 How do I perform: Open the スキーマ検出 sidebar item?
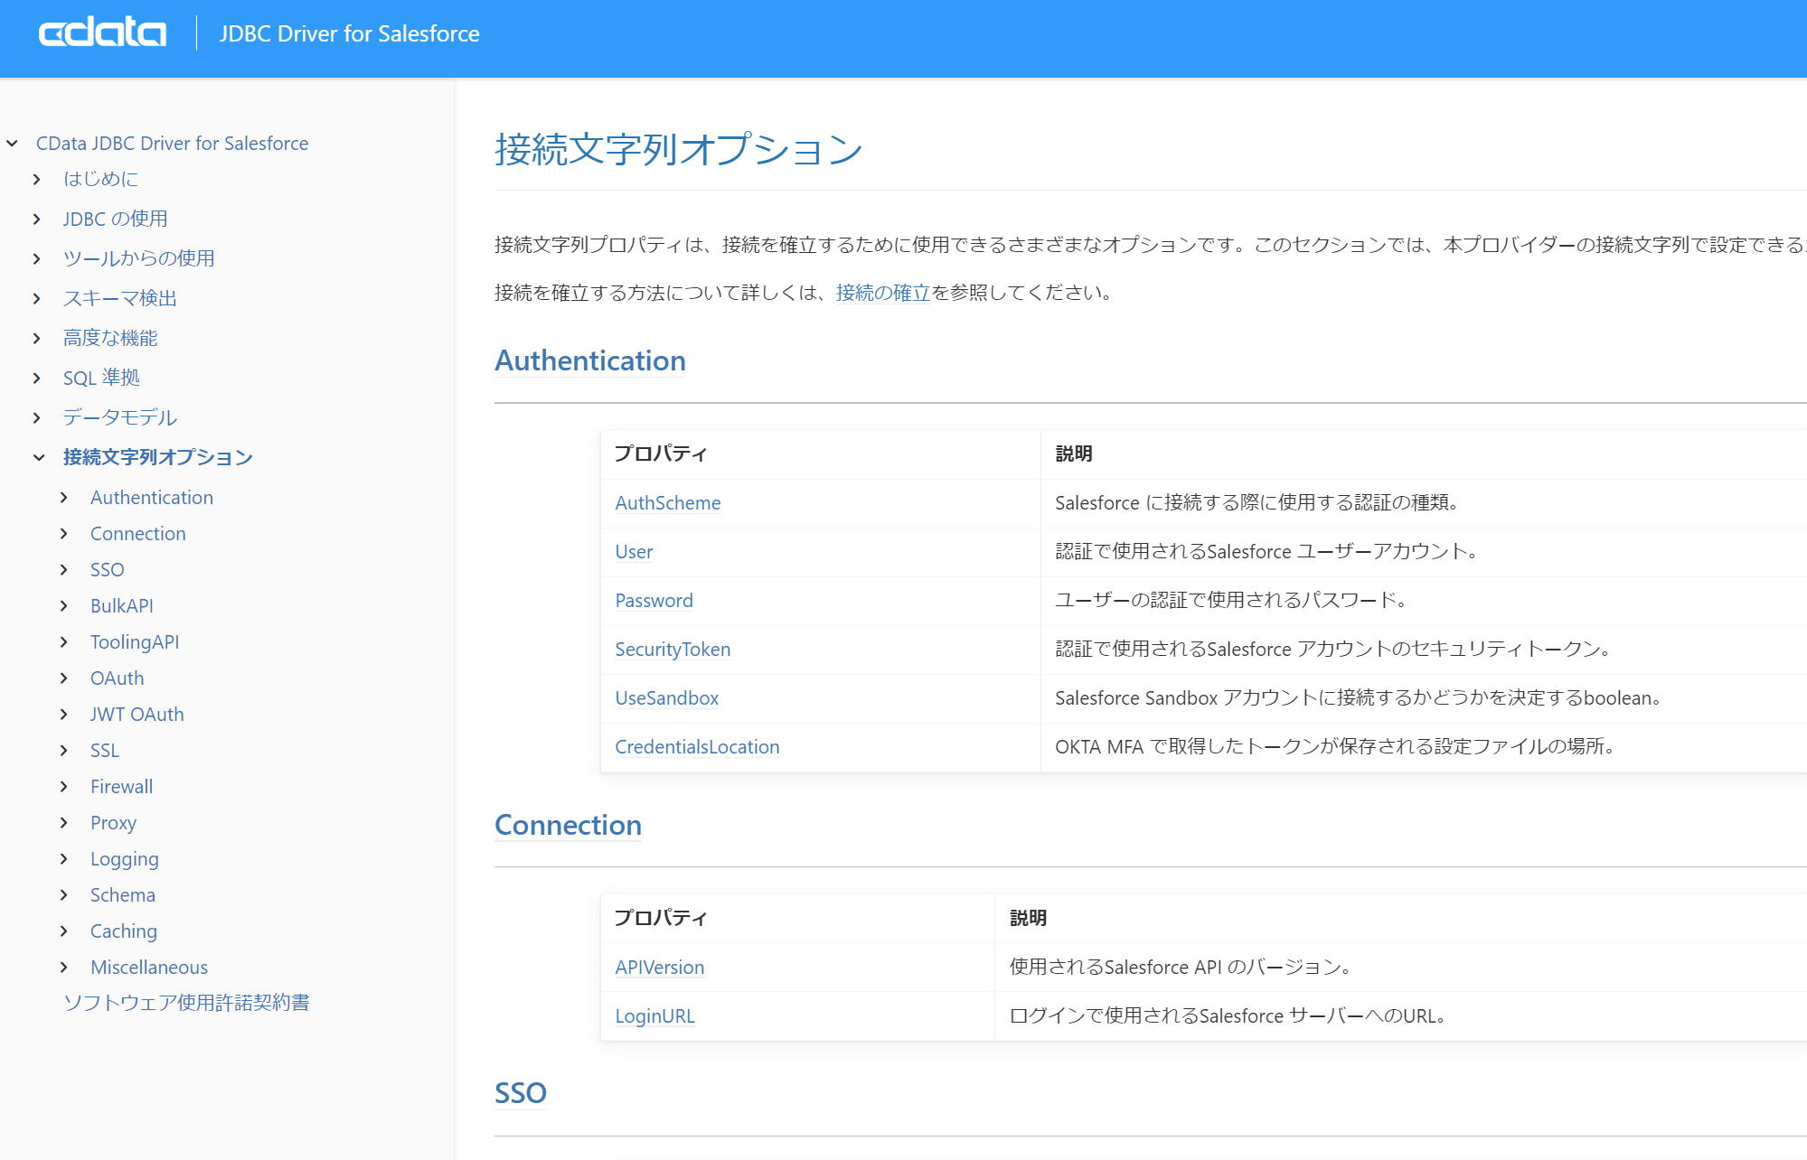(119, 298)
